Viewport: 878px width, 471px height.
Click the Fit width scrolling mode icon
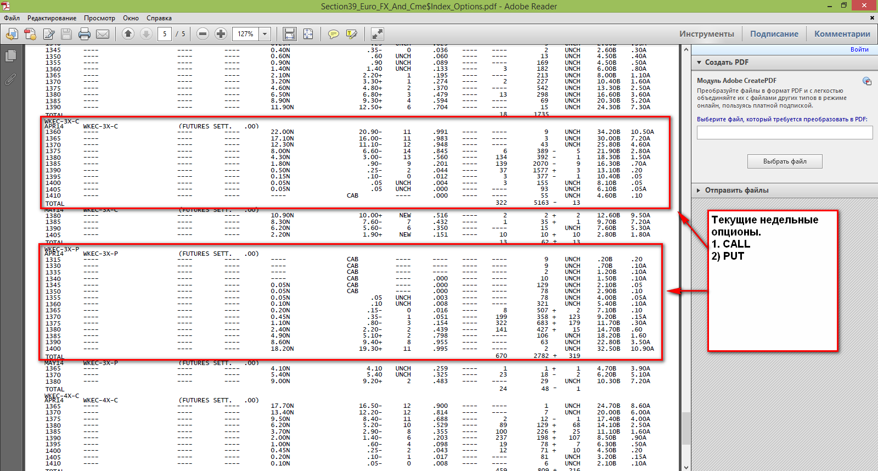coord(290,34)
